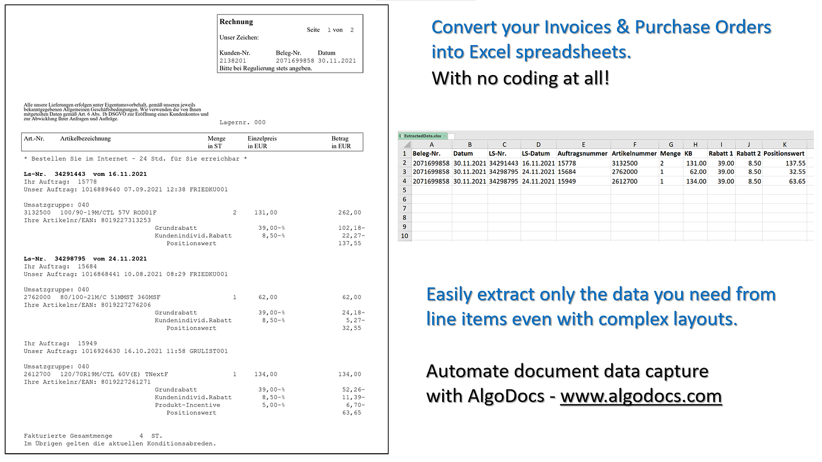Select column I header in spreadsheet

coord(721,144)
